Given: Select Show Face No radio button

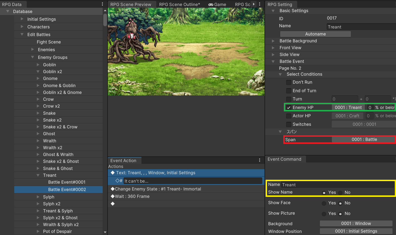Looking at the screenshot, I should click(340, 203).
